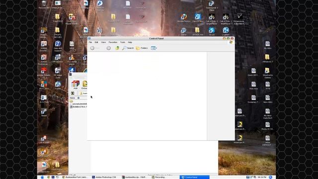Toggle the Folders pane button

tap(142, 48)
